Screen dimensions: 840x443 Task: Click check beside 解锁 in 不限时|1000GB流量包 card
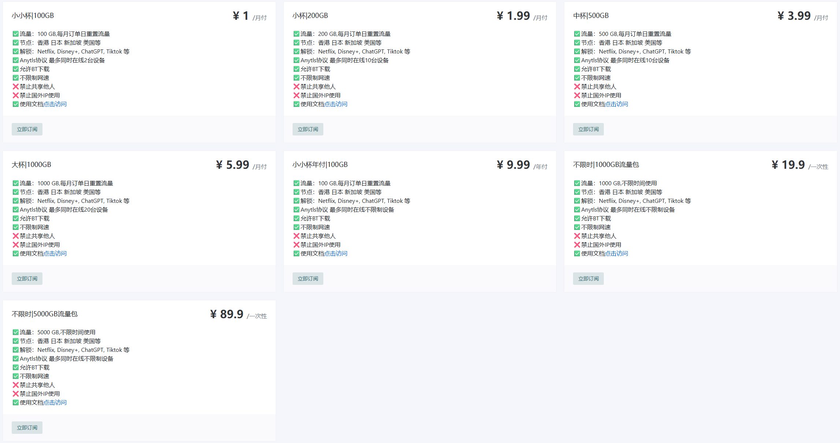577,201
